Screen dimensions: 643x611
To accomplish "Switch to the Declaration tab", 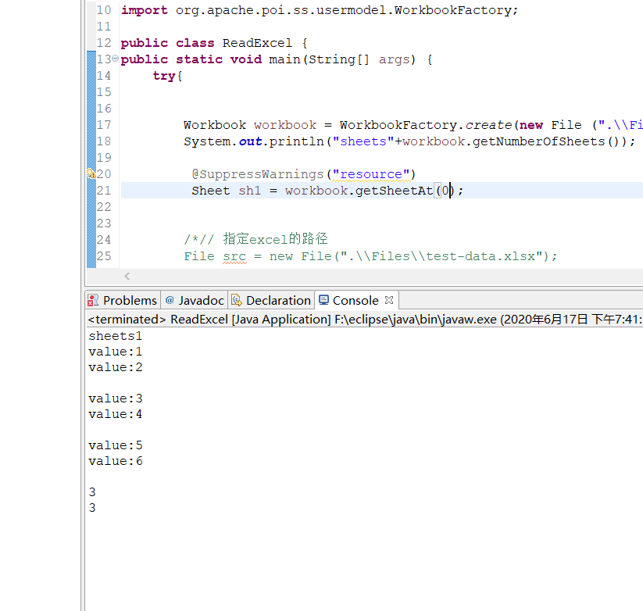I will point(279,300).
